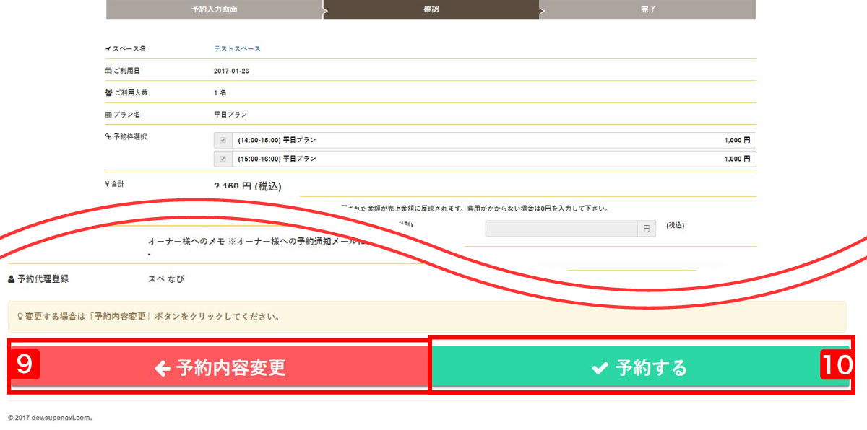Go to the 予約入力画面 step tab
Viewport: 867px width, 430px height.
215,10
